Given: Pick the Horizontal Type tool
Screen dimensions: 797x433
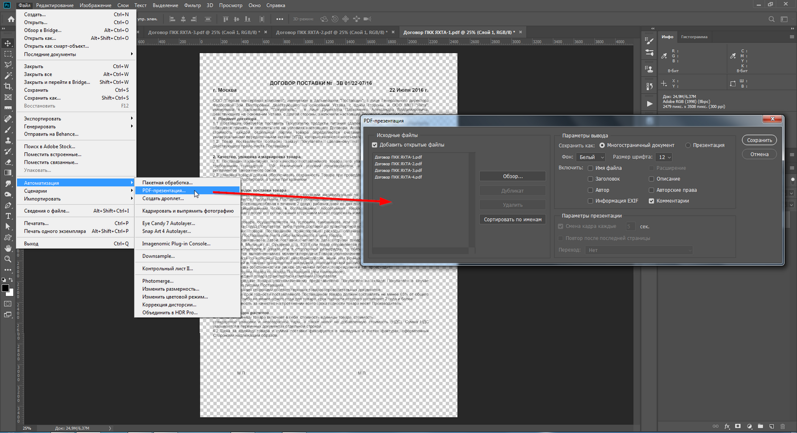Looking at the screenshot, I should pos(8,216).
